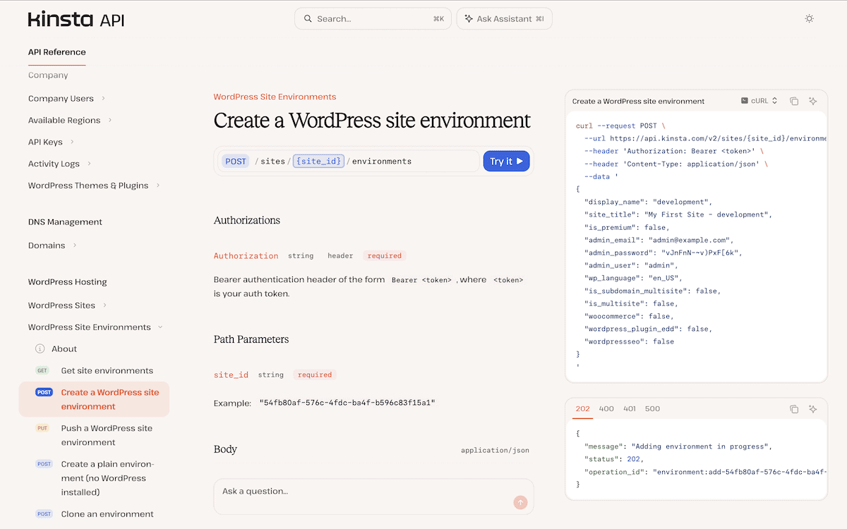The image size is (847, 529).
Task: Click the POST badge for Clone an environment
Action: click(44, 514)
